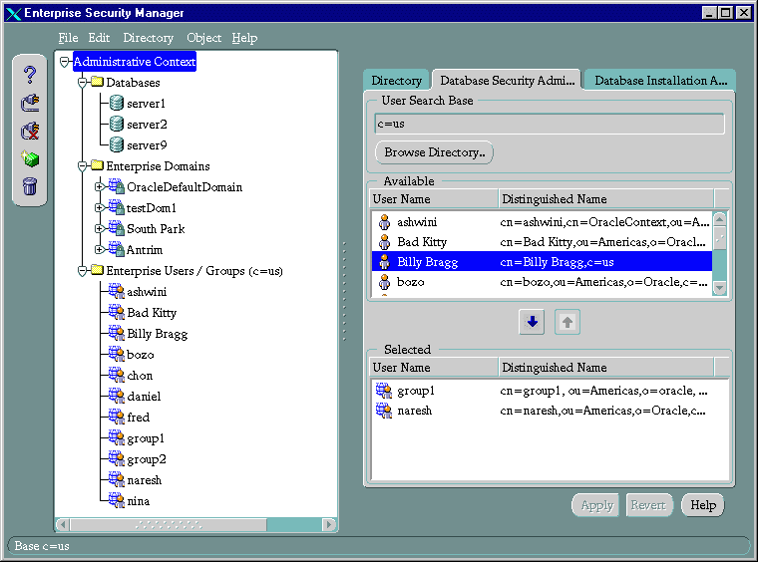Select the server2 database icon in tree
This screenshot has height=562, width=758.
116,125
